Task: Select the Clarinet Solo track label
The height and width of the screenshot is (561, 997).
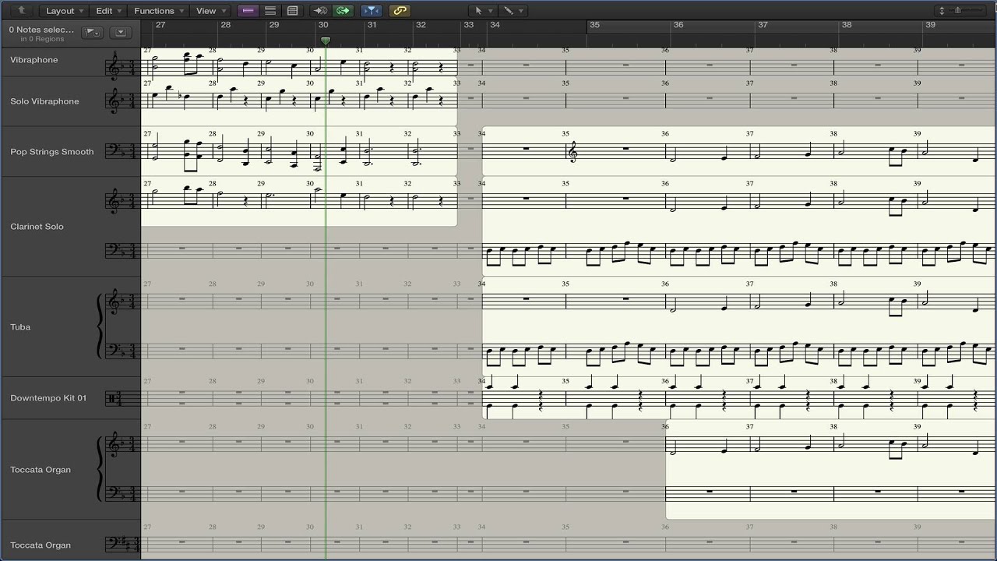Action: point(37,227)
